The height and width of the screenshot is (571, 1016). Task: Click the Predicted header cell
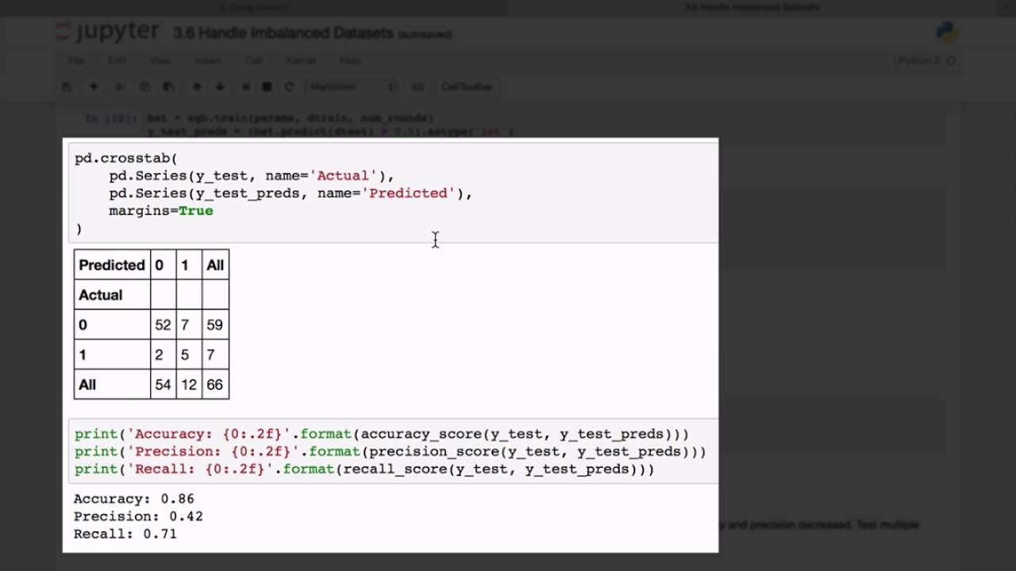112,265
